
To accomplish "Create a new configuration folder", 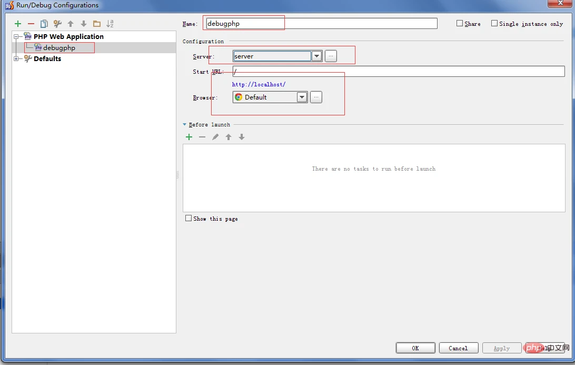I will 97,24.
